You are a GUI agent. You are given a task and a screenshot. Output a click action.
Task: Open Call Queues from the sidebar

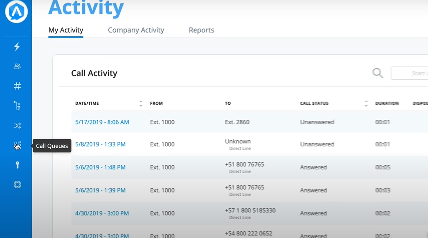point(17,145)
